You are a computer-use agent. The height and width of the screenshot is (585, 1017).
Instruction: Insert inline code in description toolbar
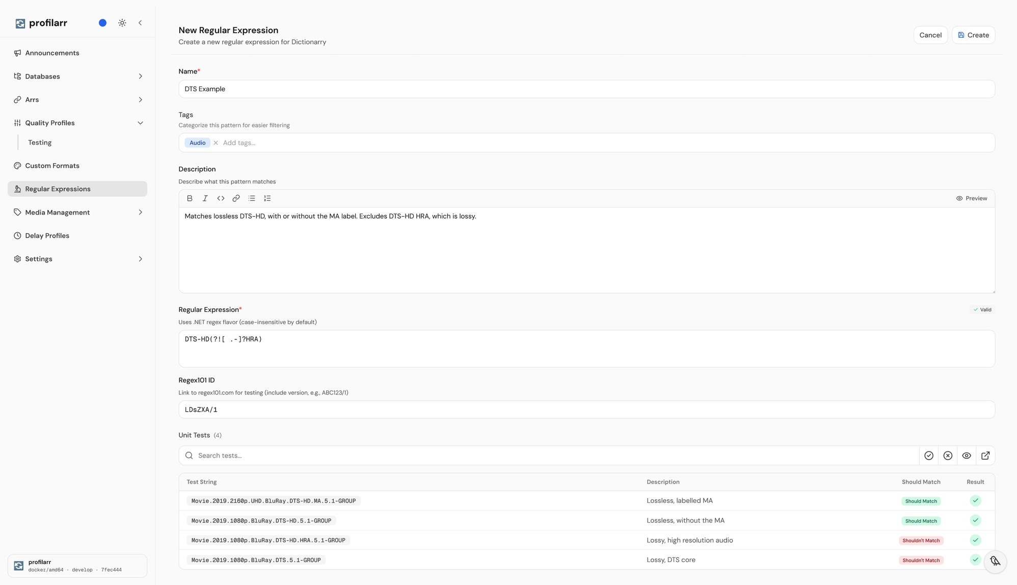221,199
